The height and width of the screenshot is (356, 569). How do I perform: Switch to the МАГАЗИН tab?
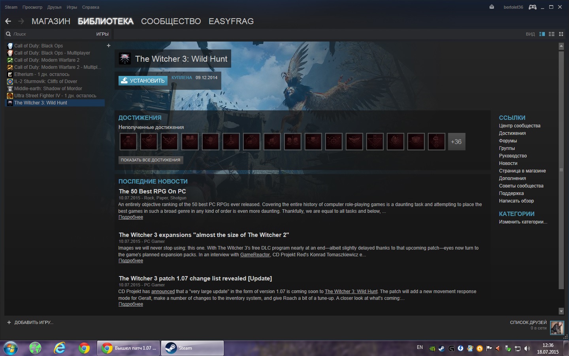(x=51, y=21)
